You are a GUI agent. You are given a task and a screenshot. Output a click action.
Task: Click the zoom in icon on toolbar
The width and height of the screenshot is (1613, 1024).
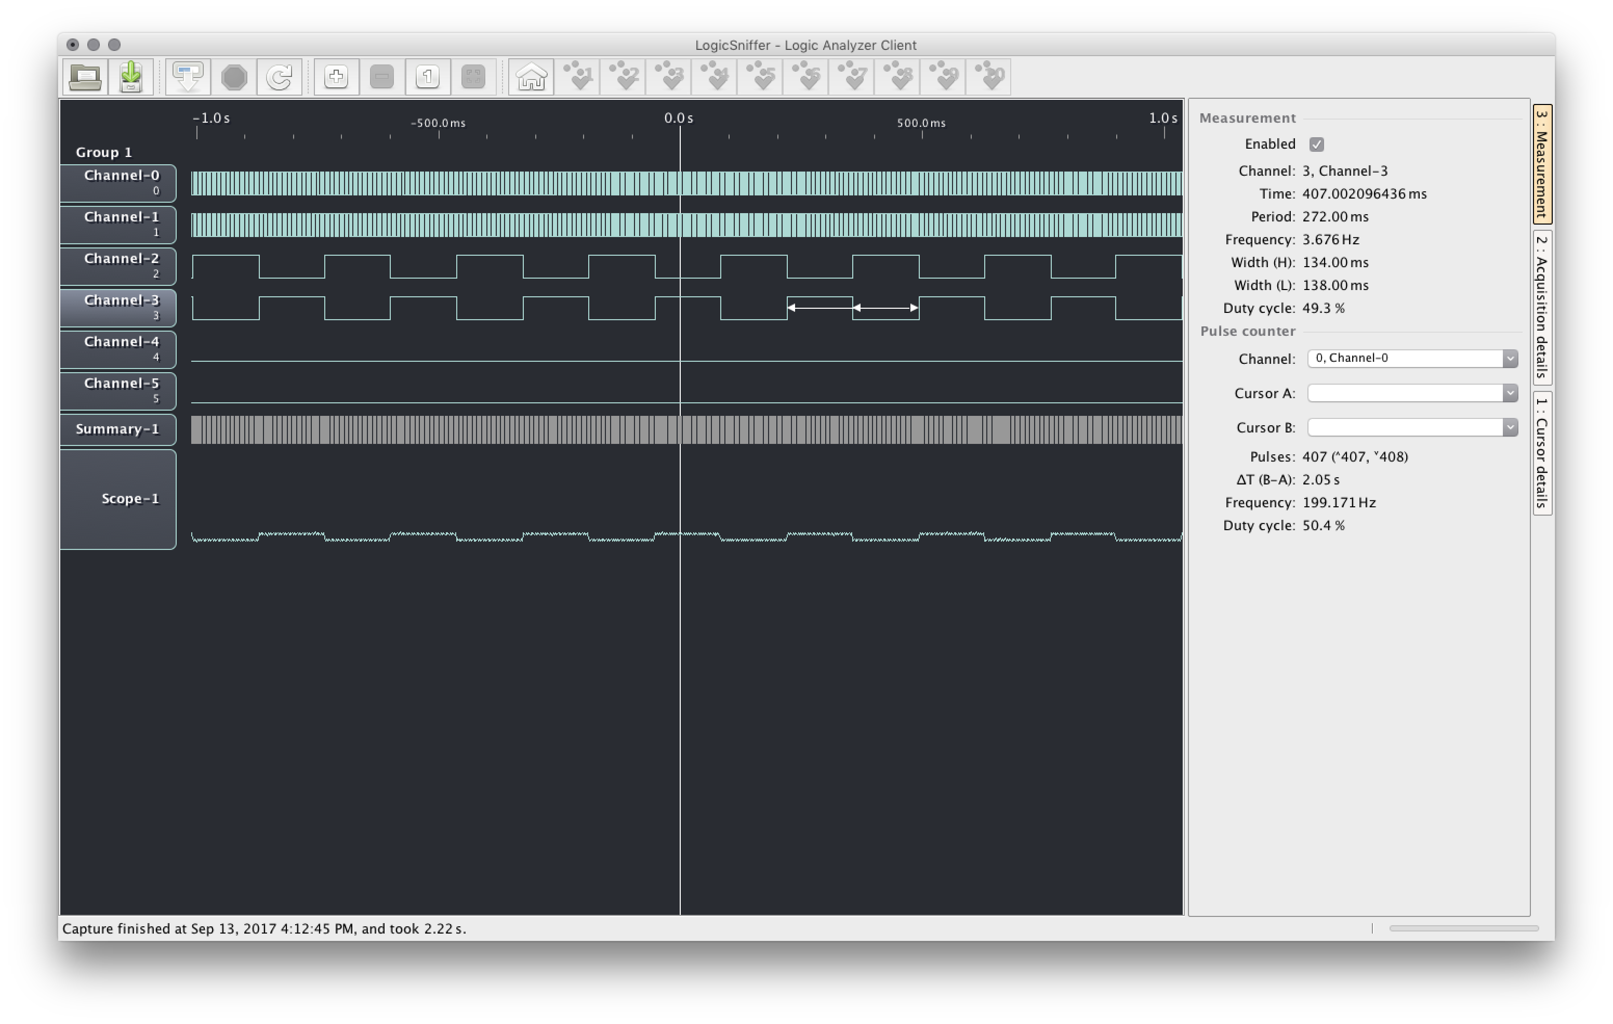(335, 76)
